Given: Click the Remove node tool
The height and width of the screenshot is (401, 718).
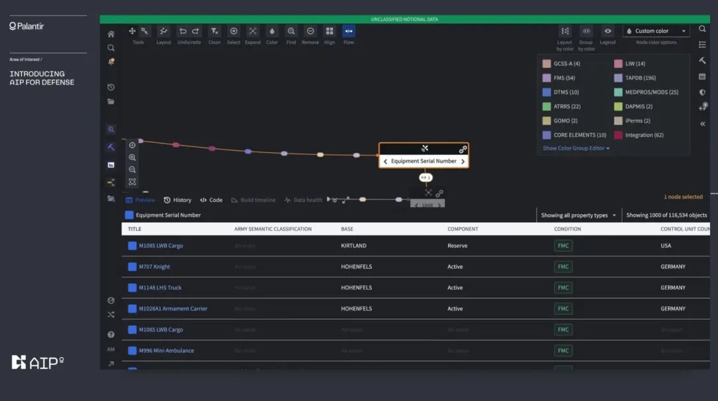Looking at the screenshot, I should point(310,31).
